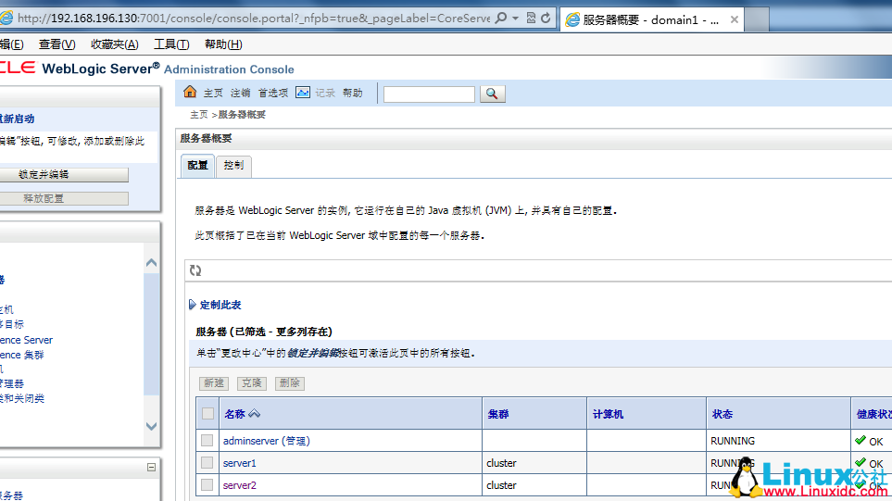Viewport: 892px width, 501px height.
Task: Click the Coherence Server tree item
Action: (x=26, y=340)
